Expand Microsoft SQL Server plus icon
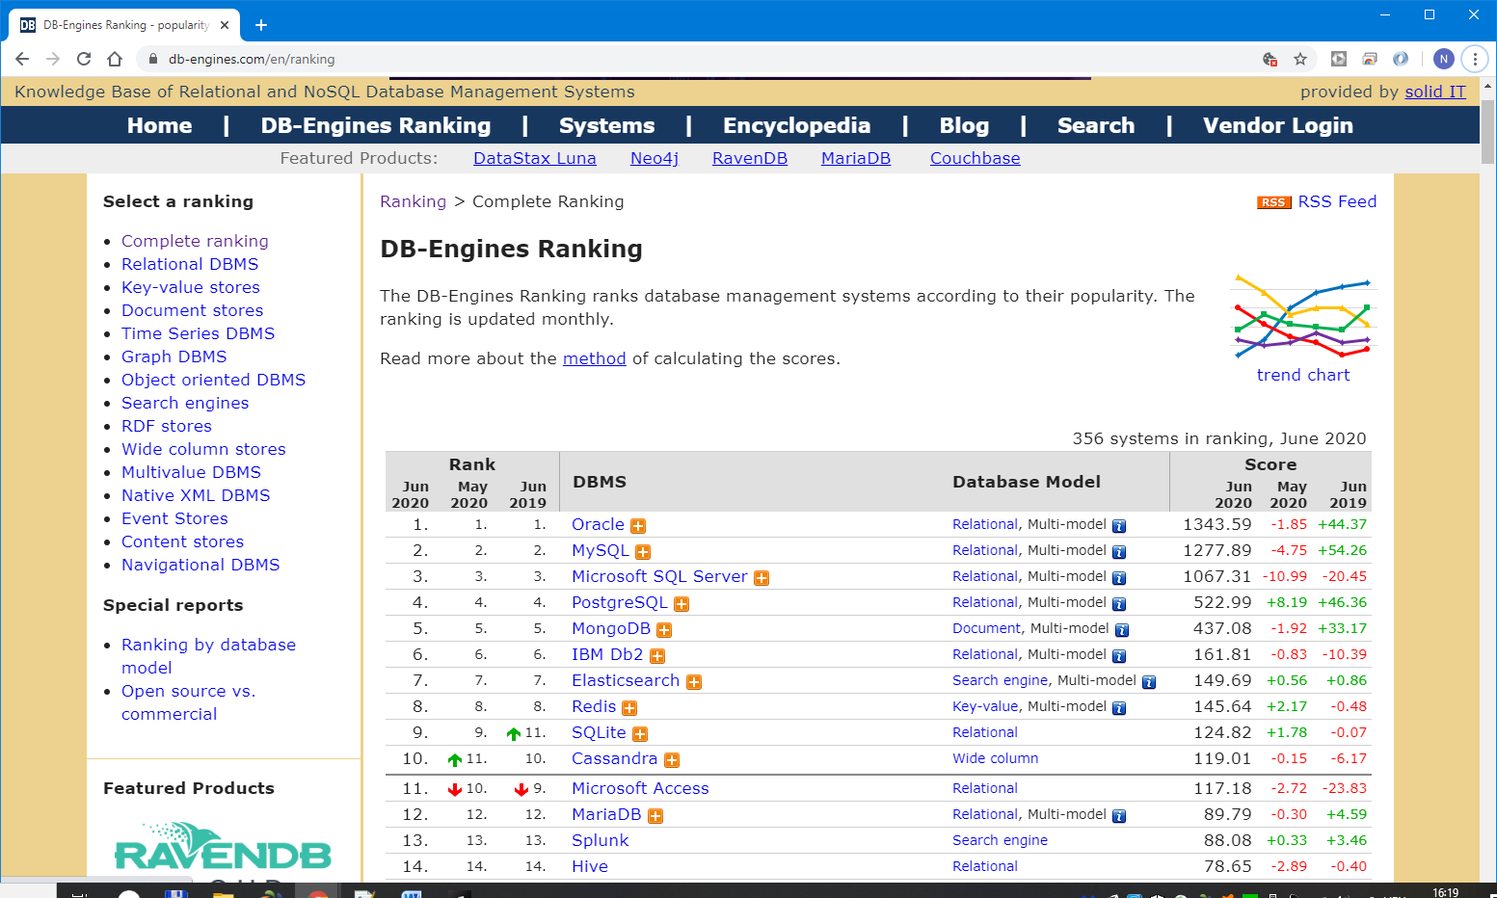The image size is (1497, 898). [x=762, y=578]
